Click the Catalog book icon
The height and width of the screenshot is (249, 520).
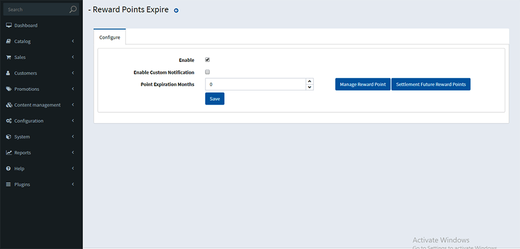[9, 41]
